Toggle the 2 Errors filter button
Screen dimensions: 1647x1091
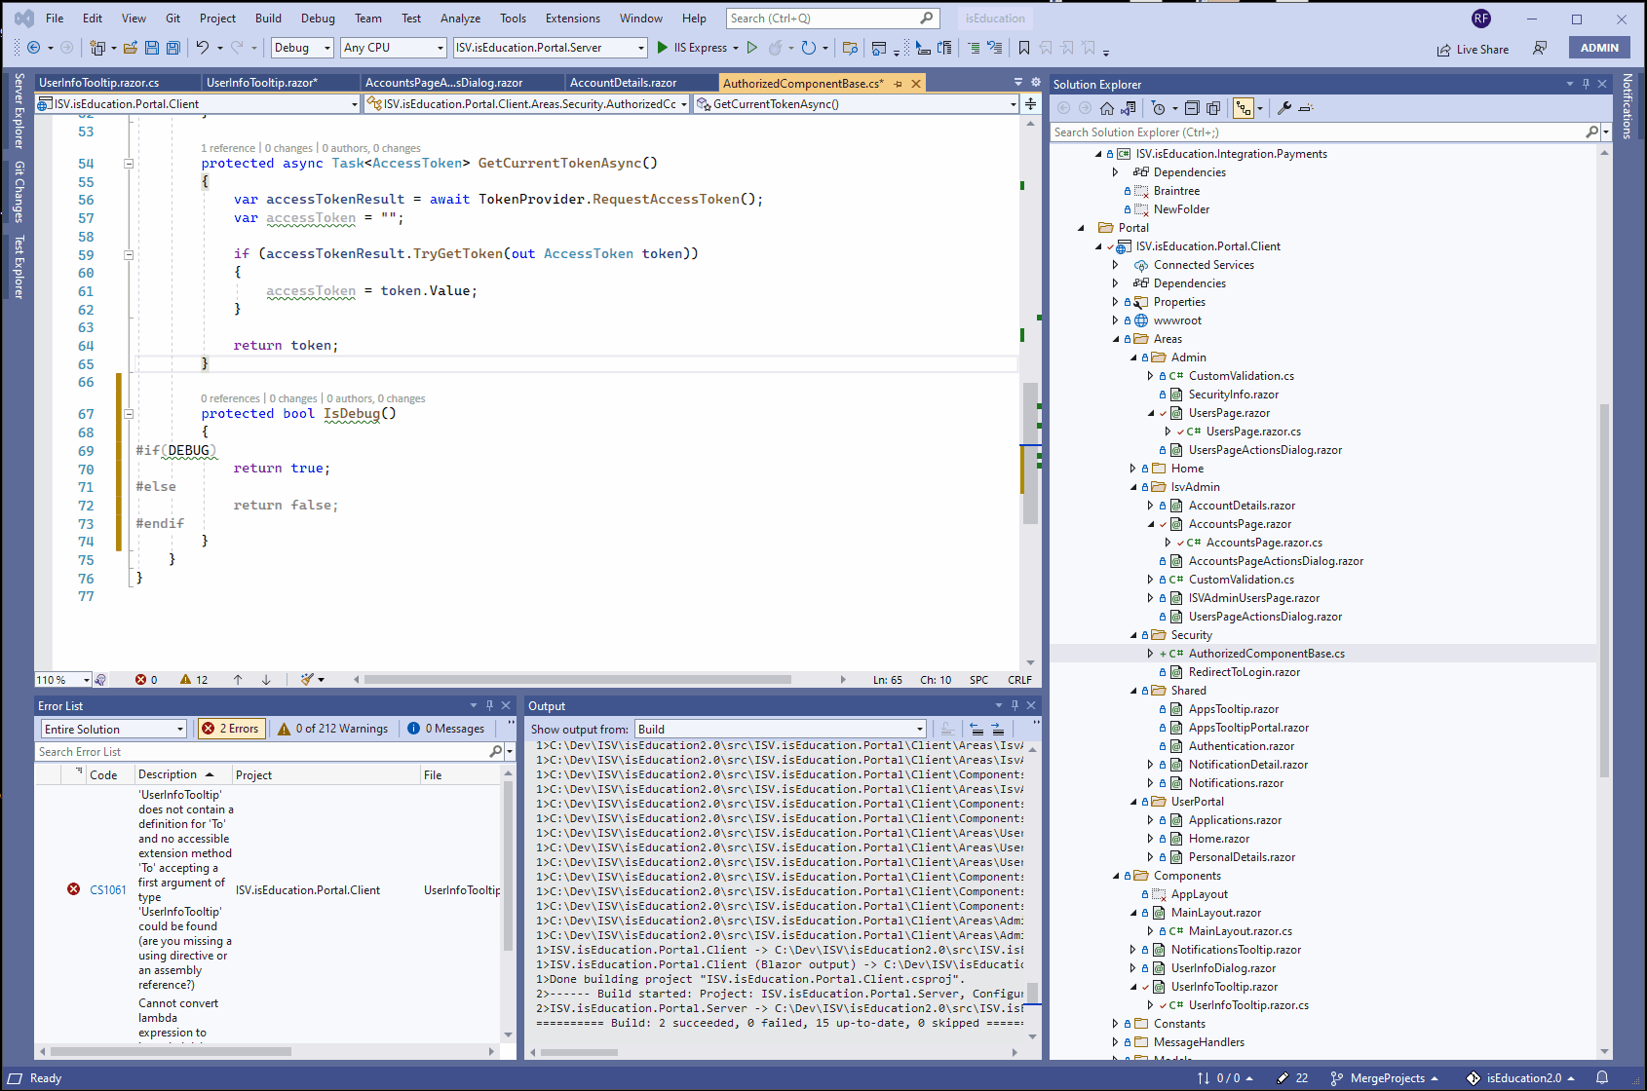pyautogui.click(x=231, y=728)
